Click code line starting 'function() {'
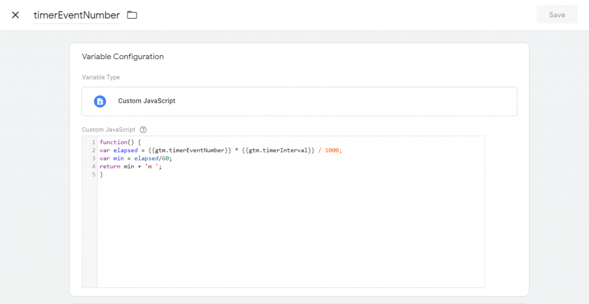Viewport: 589px width, 304px height. click(120, 143)
